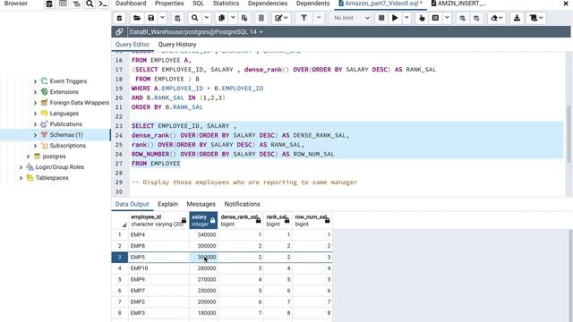Open the Dependencies tab
This screenshot has height=322, width=573.
click(x=268, y=4)
